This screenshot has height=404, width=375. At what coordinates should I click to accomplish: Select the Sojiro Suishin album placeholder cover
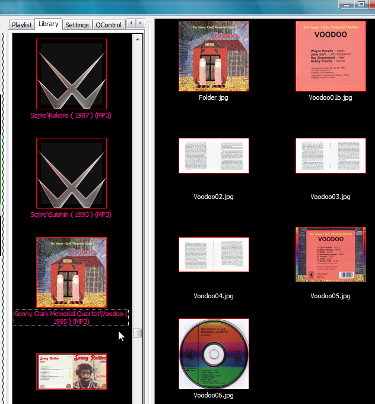72,173
